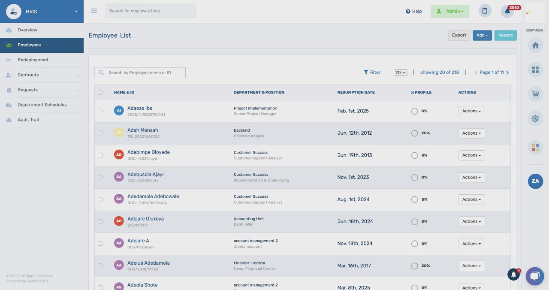Open Actions dropdown for Adelua Adedamola

click(x=471, y=266)
